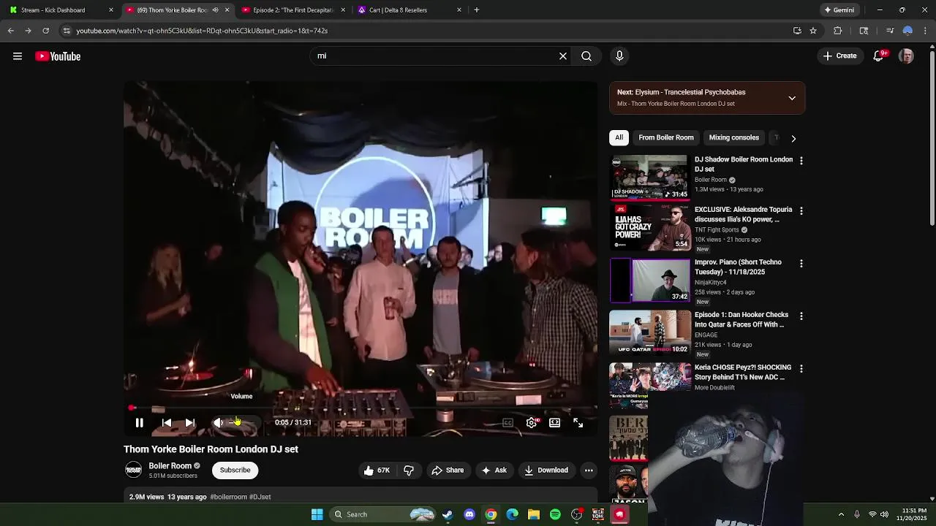Viewport: 936px width, 526px height.
Task: Open Steam from the taskbar
Action: (x=448, y=514)
